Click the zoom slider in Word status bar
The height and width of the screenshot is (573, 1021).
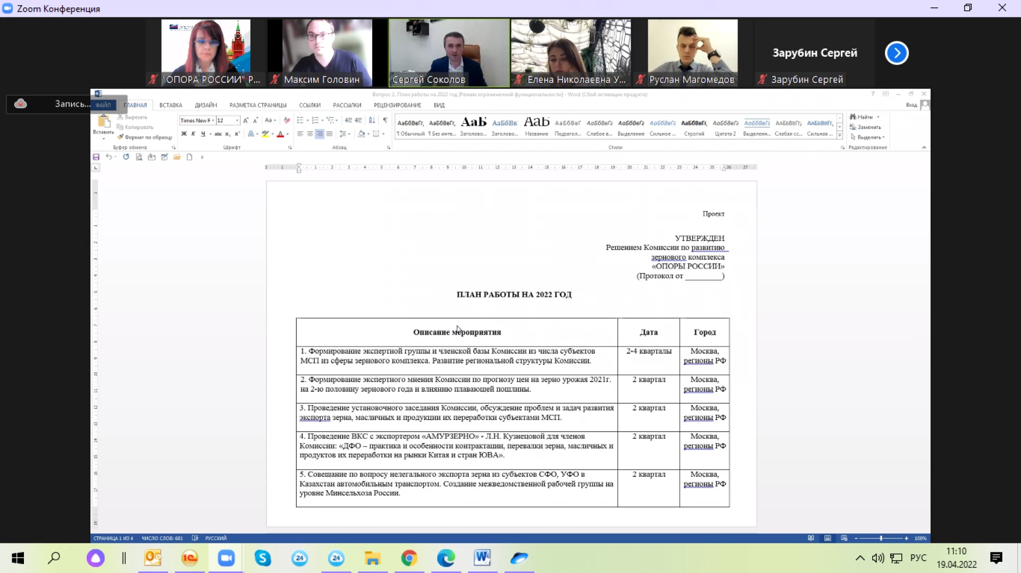pyautogui.click(x=881, y=538)
